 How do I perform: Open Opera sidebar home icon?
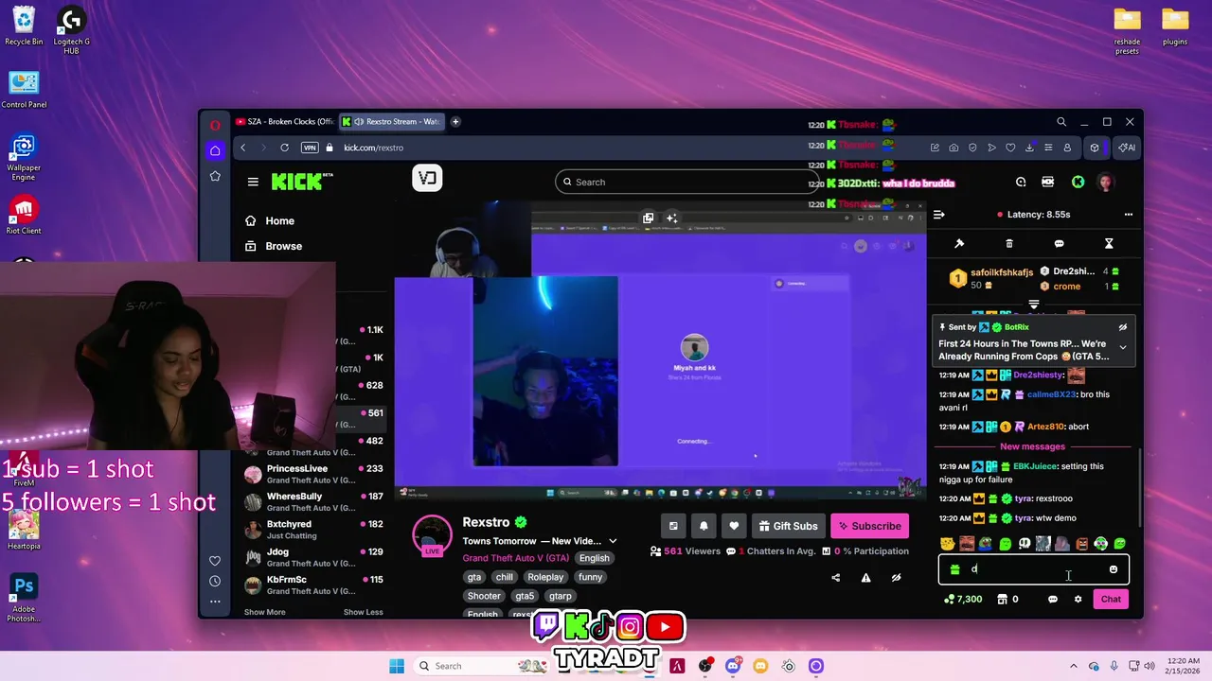215,150
